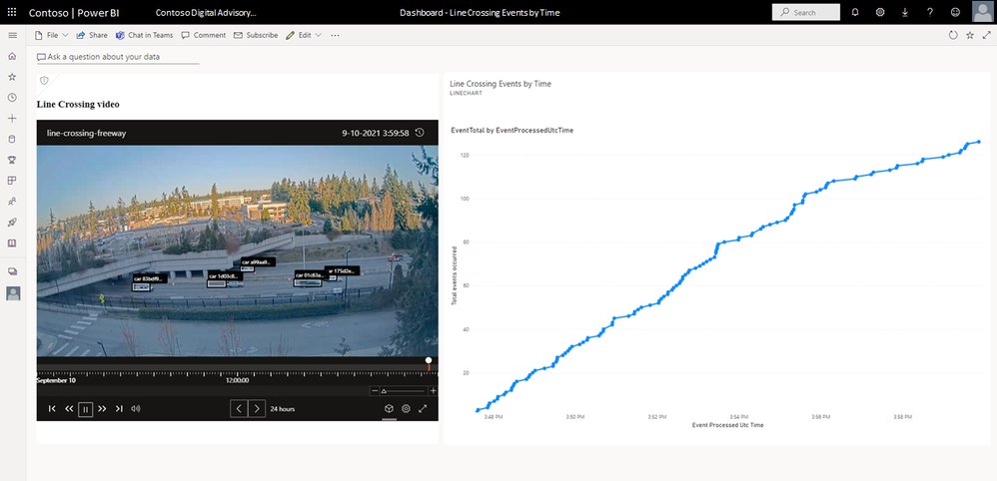Favorite this dashboard with the star icon

coord(970,36)
